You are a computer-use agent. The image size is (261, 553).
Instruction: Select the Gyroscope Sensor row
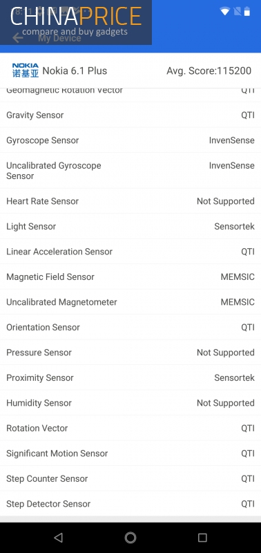[x=130, y=140]
